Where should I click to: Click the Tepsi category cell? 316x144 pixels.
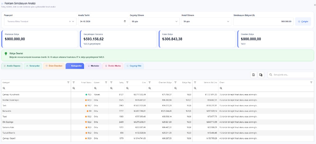point(36,117)
